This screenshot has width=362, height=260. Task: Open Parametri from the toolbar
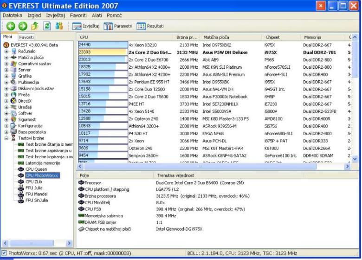(x=118, y=26)
